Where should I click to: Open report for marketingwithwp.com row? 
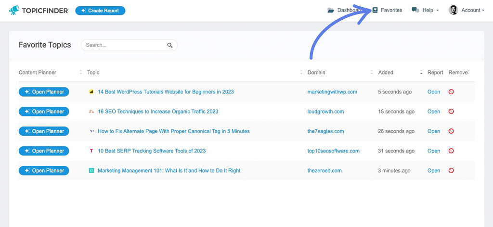click(x=434, y=92)
